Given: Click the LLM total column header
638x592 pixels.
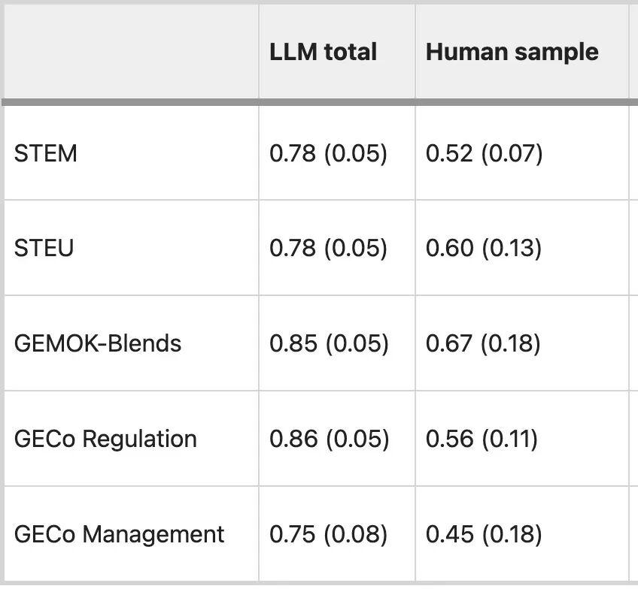Looking at the screenshot, I should (323, 52).
